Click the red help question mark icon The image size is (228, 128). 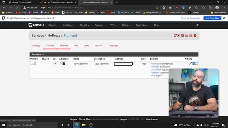(x=195, y=36)
